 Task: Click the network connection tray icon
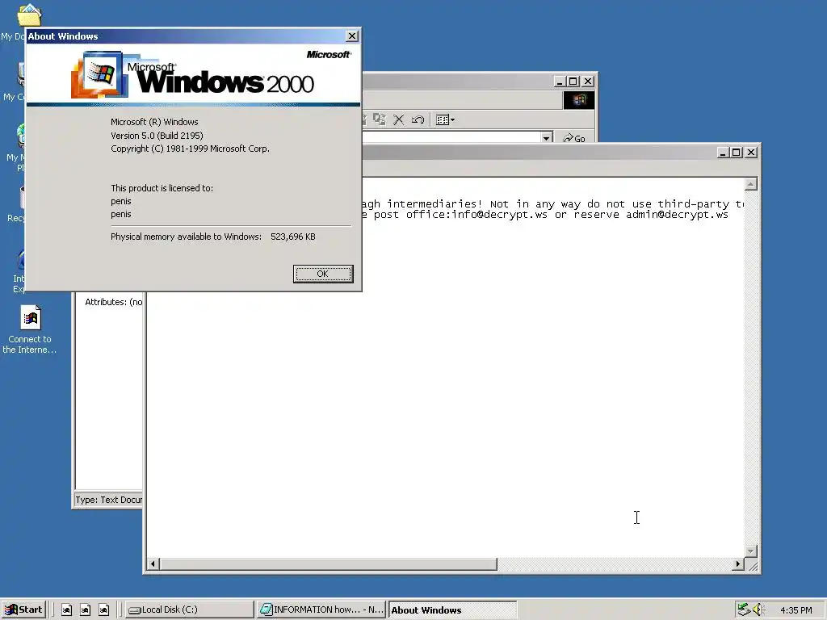pyautogui.click(x=744, y=610)
